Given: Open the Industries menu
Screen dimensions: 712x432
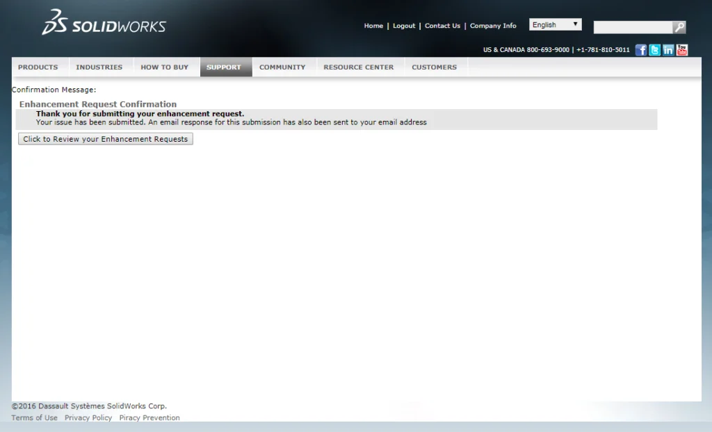Looking at the screenshot, I should pos(99,67).
